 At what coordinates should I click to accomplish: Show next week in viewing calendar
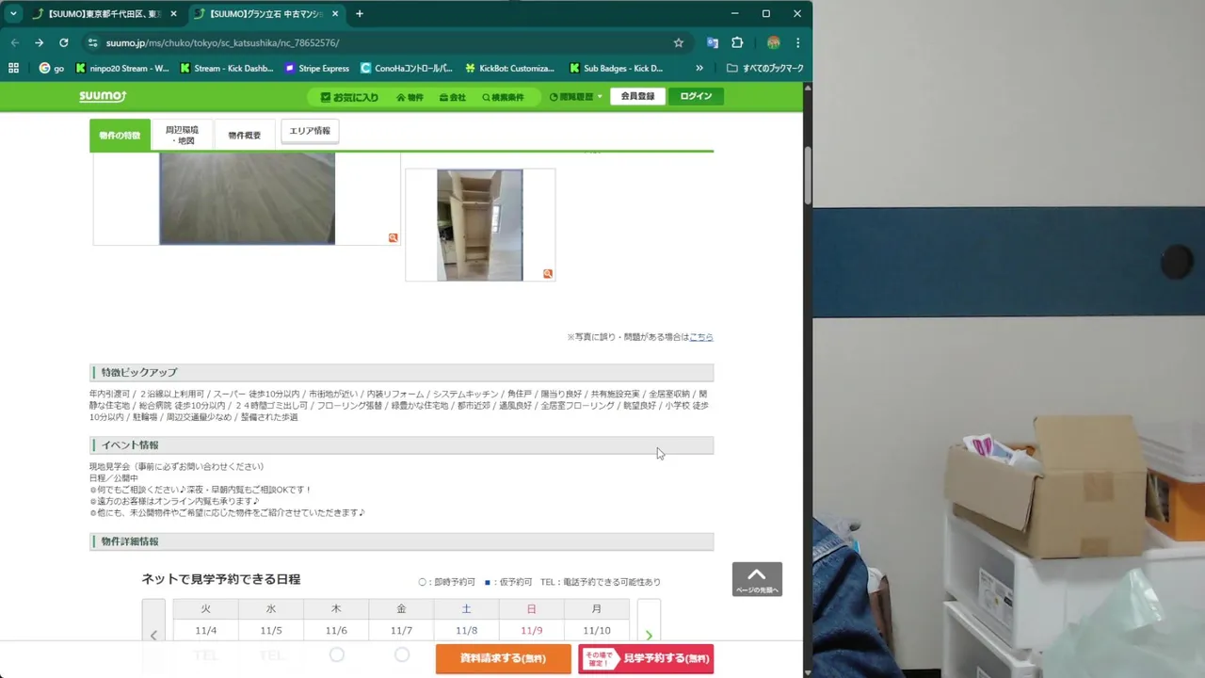pyautogui.click(x=649, y=636)
